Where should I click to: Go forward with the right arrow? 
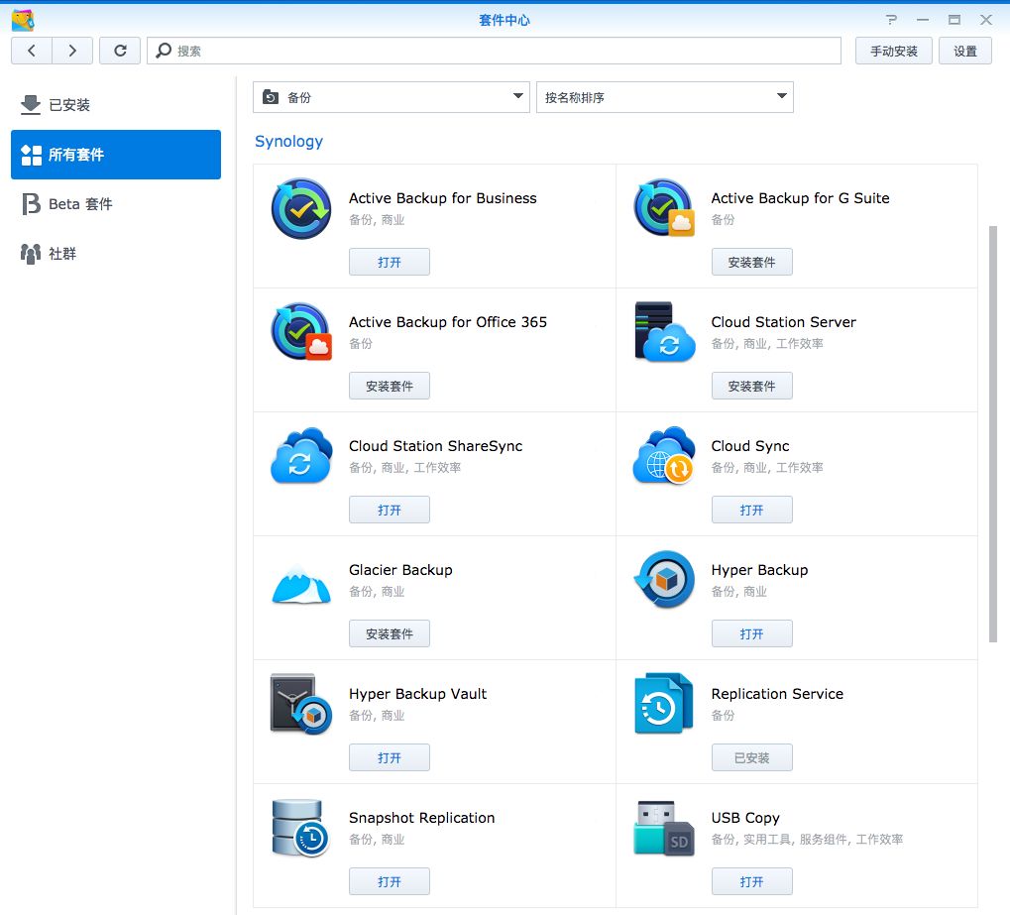(72, 51)
